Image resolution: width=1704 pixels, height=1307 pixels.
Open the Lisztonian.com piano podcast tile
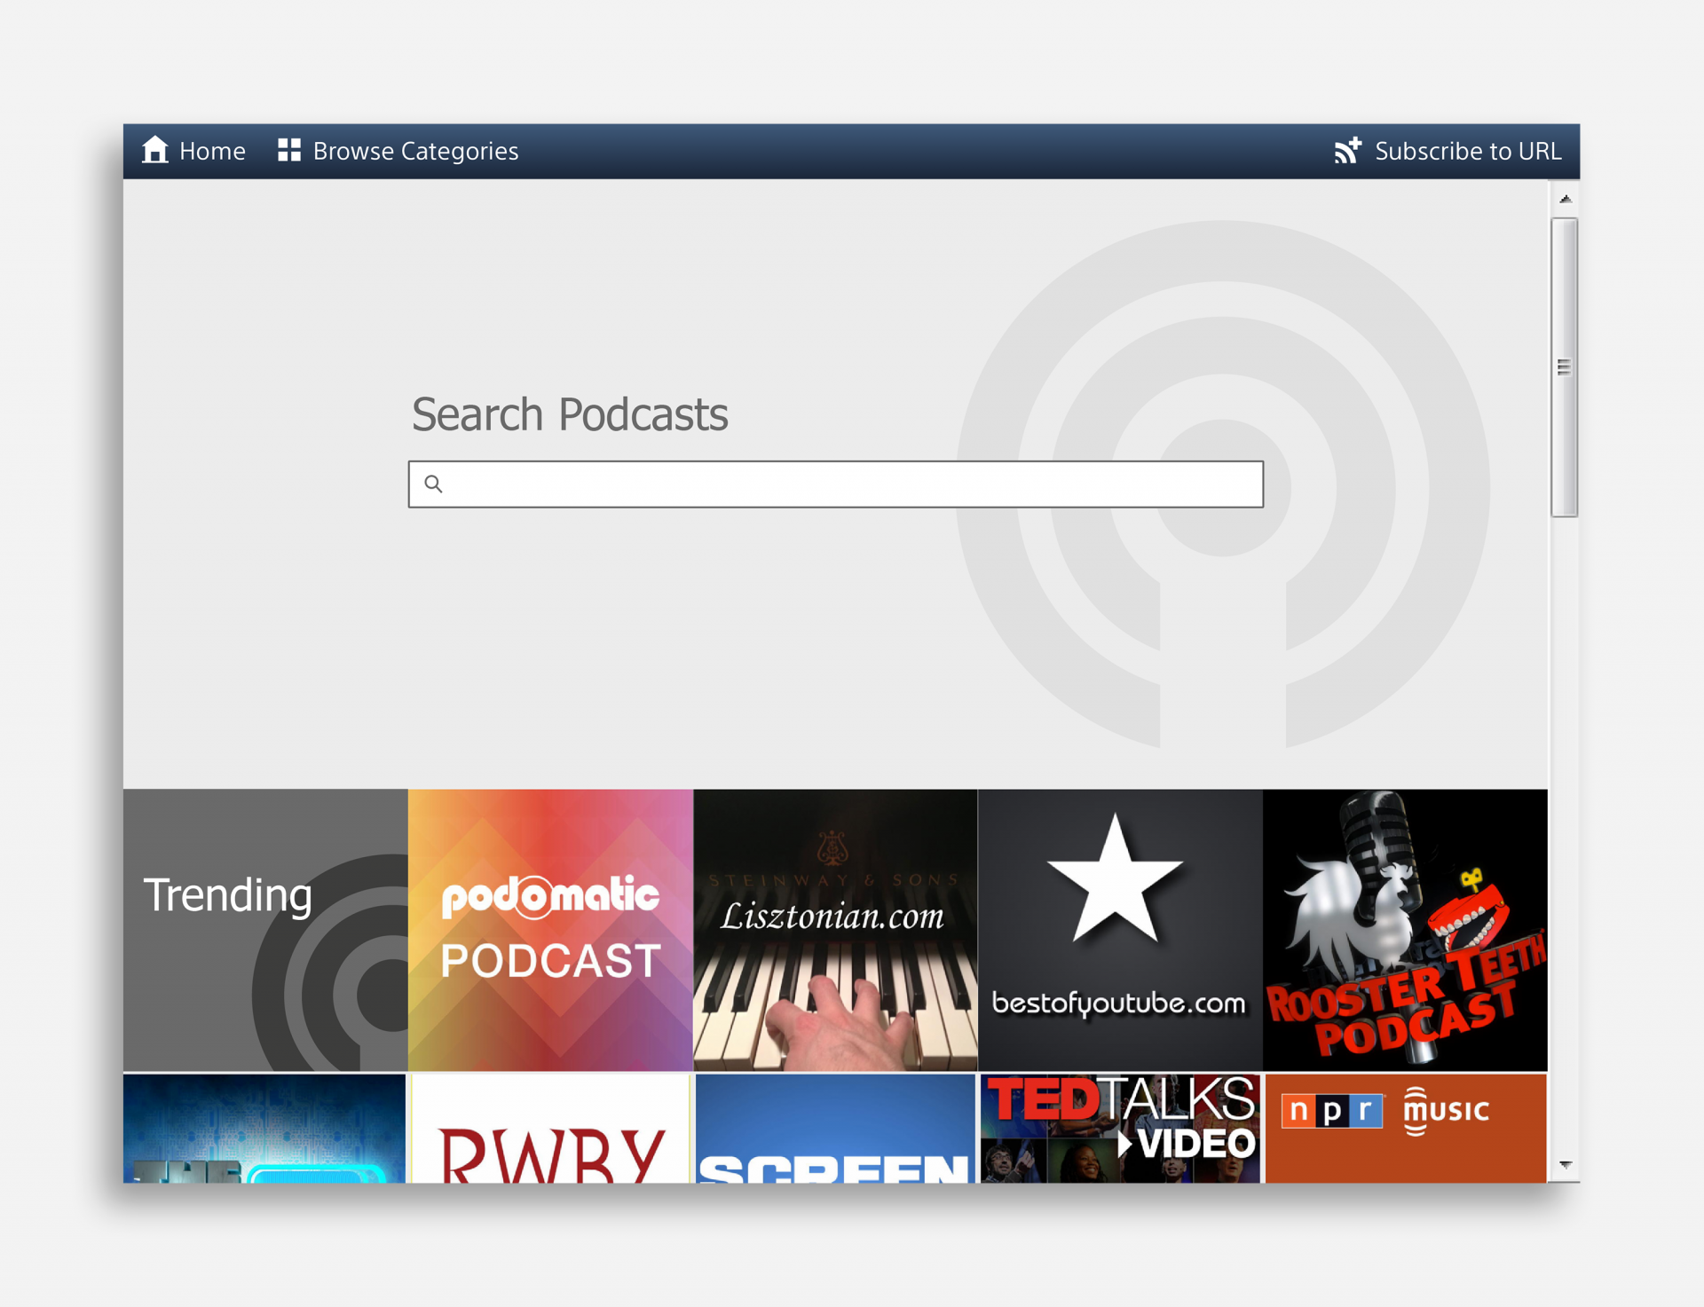835,930
